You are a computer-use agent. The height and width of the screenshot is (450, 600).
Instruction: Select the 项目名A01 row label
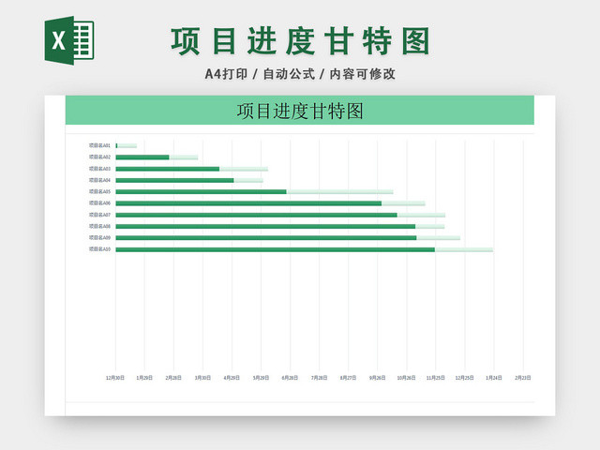[99, 146]
